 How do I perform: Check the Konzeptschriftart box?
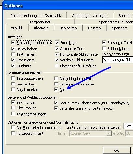pyautogui.click(x=13, y=133)
